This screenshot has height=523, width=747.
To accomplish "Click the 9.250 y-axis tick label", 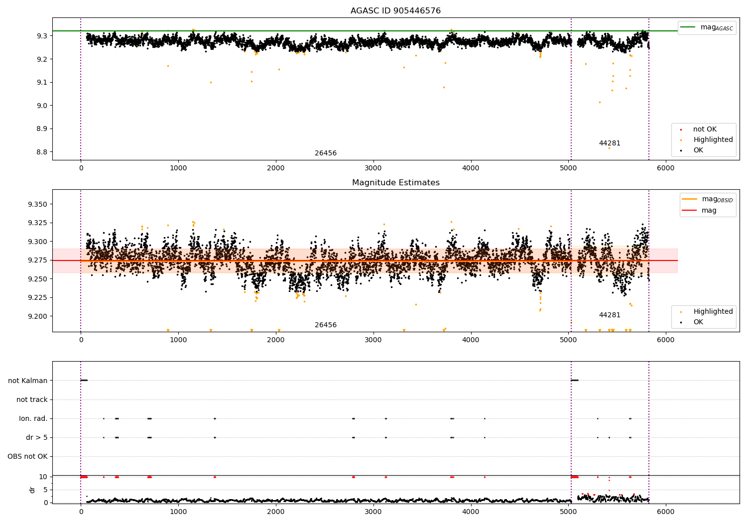I will tap(38, 279).
